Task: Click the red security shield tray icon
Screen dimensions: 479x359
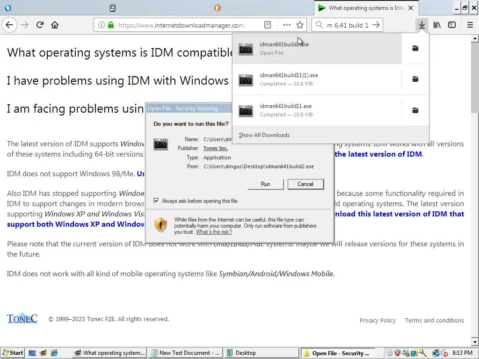Action: pyautogui.click(x=397, y=353)
